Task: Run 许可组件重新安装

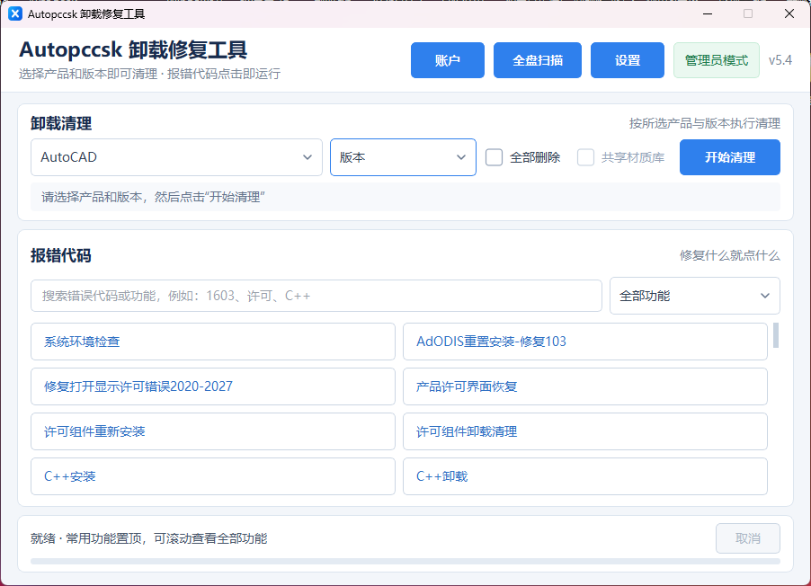Action: point(212,431)
